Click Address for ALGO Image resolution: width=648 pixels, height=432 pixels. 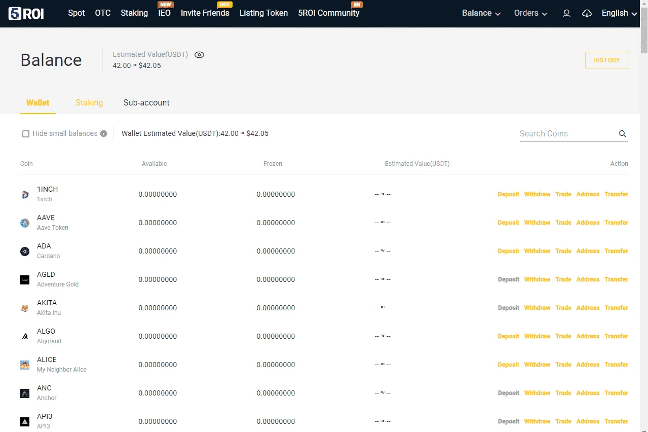click(x=588, y=336)
